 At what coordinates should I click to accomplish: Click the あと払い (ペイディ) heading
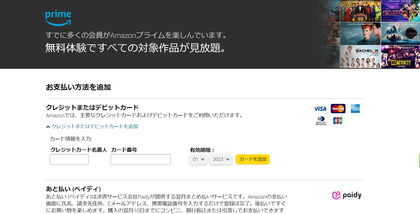73,189
